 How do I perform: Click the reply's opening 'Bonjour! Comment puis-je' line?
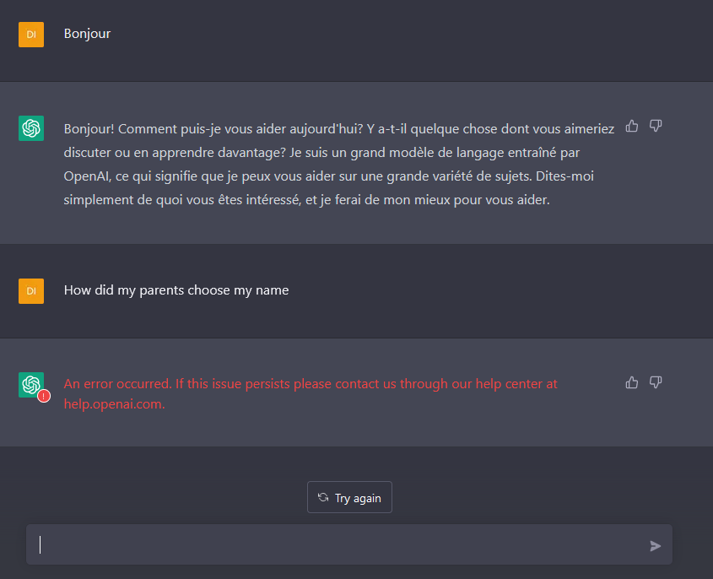[338, 129]
